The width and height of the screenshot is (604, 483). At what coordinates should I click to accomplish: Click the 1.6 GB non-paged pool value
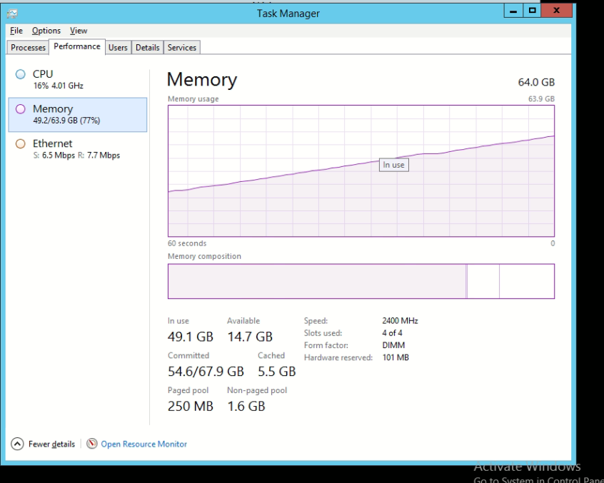click(x=246, y=406)
